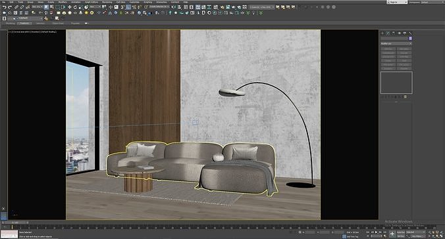Click the viewport [+] label menu
Image resolution: width=445 pixels, height=239 pixels.
click(11, 32)
